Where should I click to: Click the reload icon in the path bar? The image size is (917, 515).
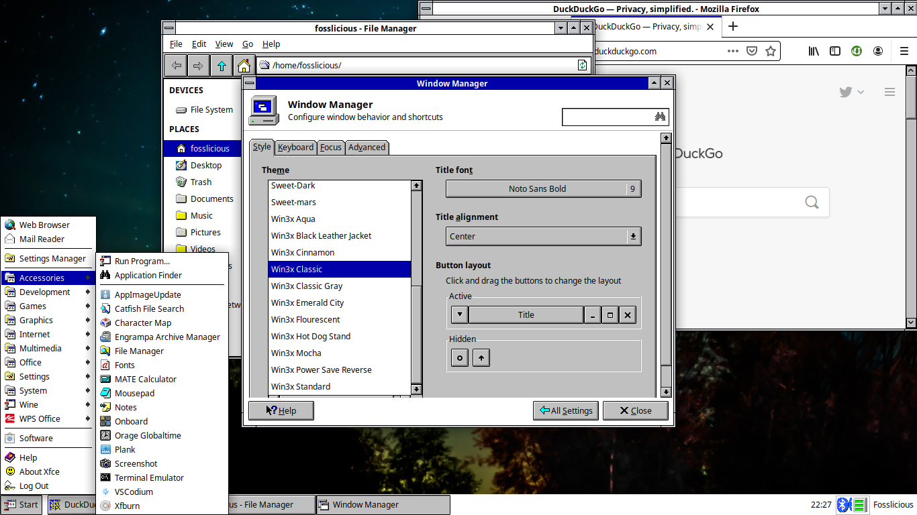[x=582, y=65]
